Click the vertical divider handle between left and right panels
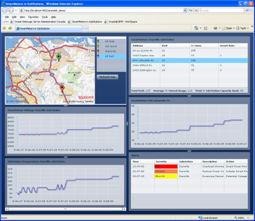 point(127,124)
